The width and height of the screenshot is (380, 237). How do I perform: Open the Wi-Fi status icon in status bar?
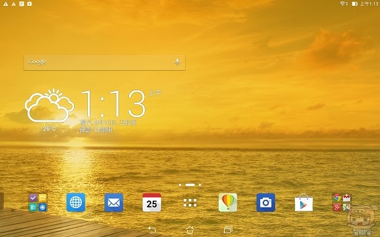[343, 4]
